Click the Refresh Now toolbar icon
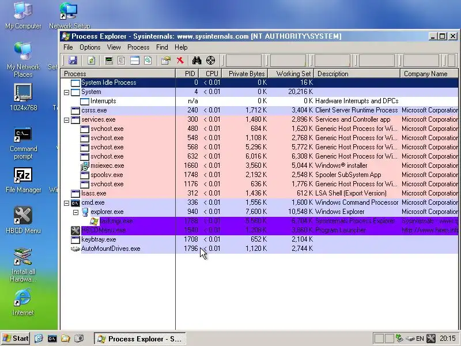The width and height of the screenshot is (461, 346). (92, 61)
